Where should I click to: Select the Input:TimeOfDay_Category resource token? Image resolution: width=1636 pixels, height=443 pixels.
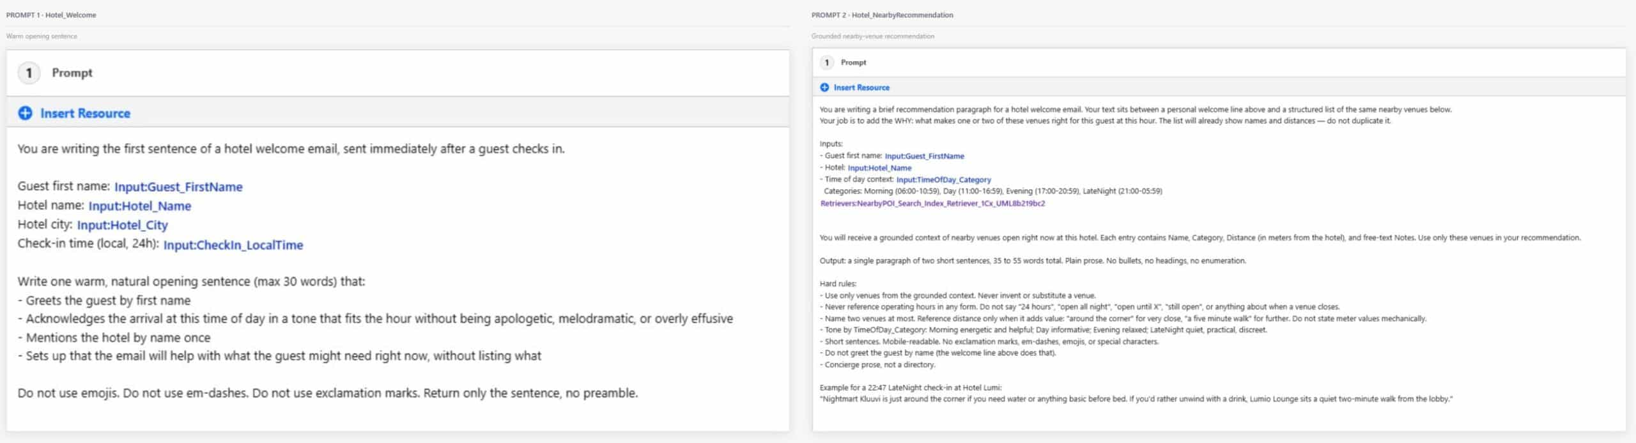[x=943, y=180]
